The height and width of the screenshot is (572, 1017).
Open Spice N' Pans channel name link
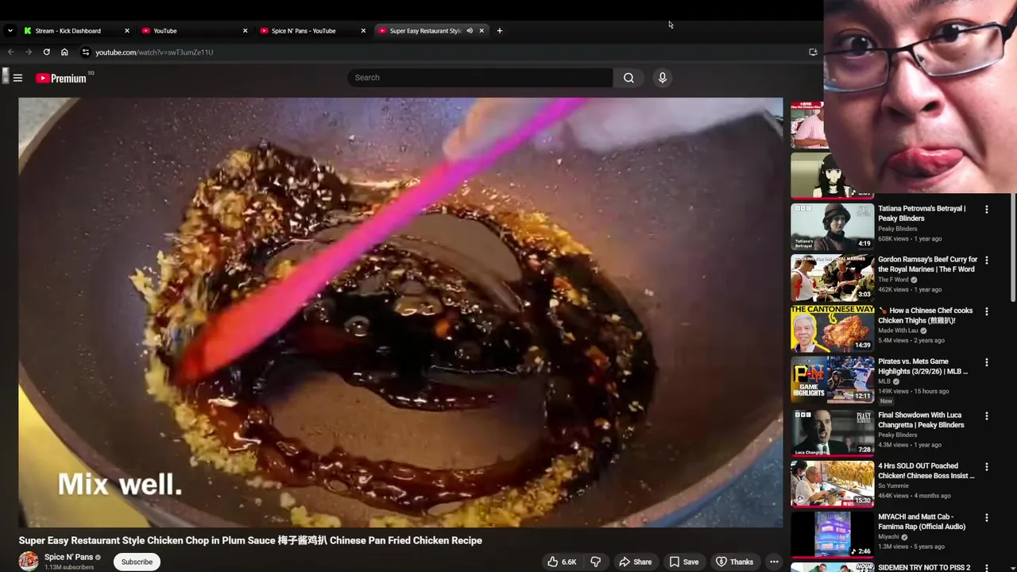(x=68, y=557)
